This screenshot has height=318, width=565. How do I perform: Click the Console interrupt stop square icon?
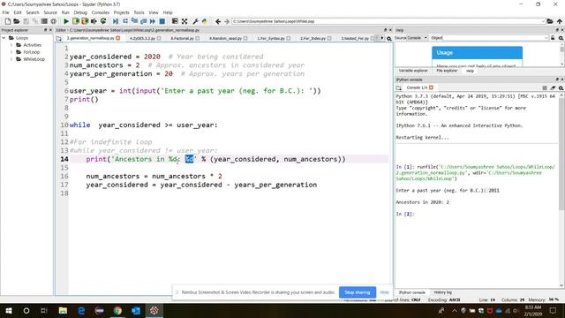click(x=545, y=88)
